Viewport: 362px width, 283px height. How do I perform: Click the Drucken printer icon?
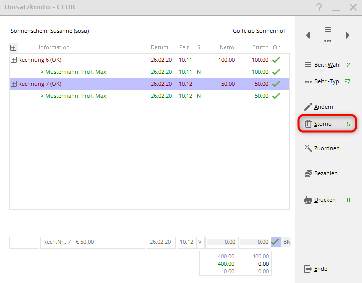point(308,200)
